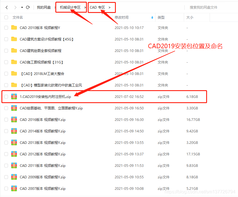Open folder name CAD 2010版本 视频教程Y

[x=40, y=28]
